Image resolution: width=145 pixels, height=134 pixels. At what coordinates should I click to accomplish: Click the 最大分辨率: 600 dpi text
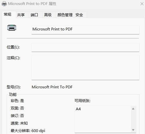[28, 131]
